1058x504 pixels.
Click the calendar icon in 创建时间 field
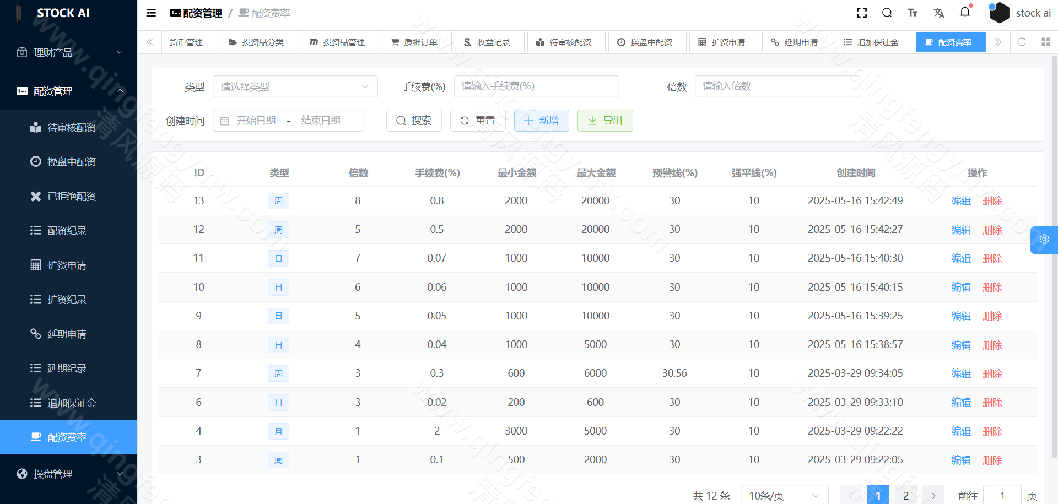click(x=226, y=121)
